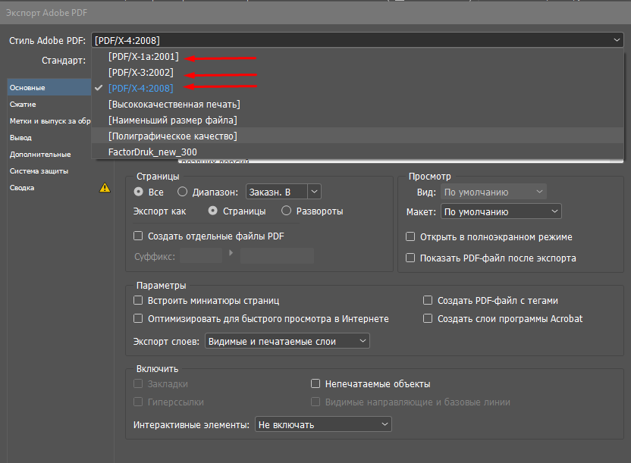
Task: Open the Интерактивные элементы dropdown
Action: [x=323, y=424]
